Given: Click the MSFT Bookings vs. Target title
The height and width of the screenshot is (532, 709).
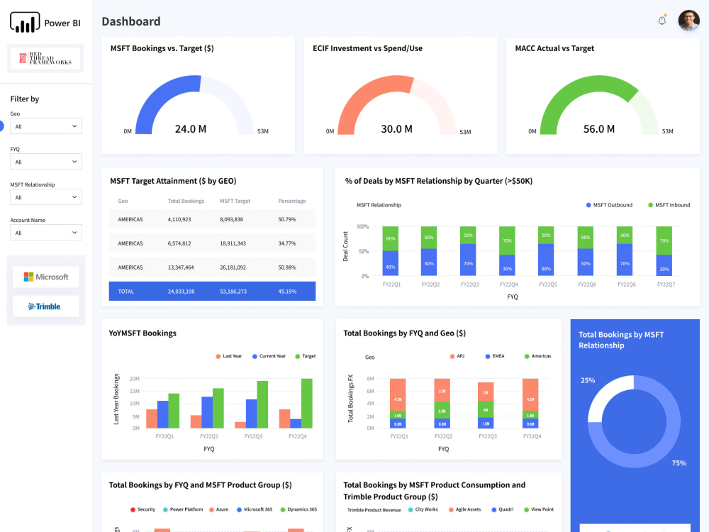Looking at the screenshot, I should (162, 48).
